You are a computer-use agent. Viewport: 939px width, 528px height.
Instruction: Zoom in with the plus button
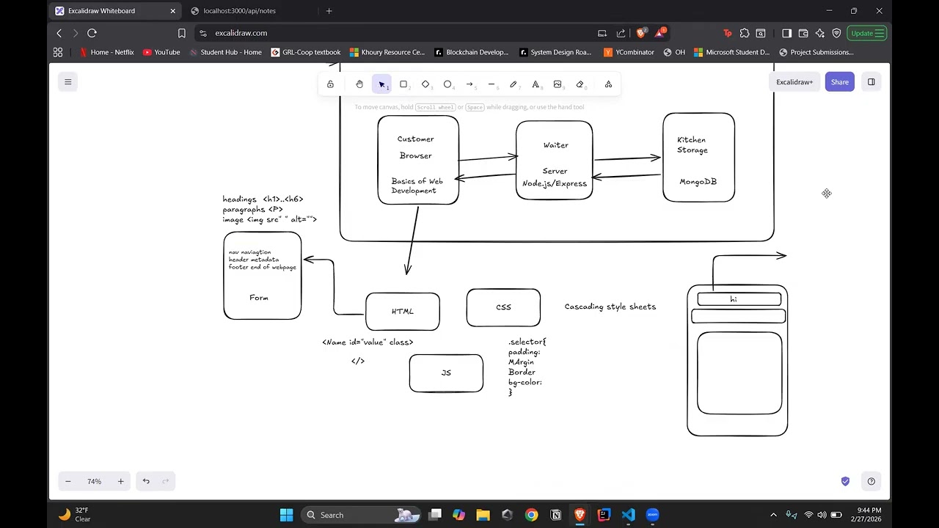[121, 481]
